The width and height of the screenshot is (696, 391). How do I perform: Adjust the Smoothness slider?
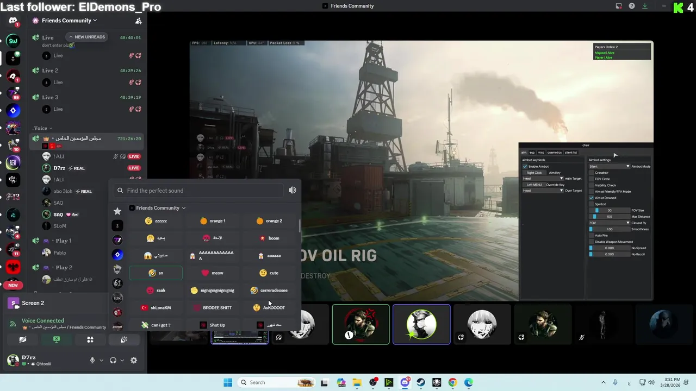(x=609, y=229)
